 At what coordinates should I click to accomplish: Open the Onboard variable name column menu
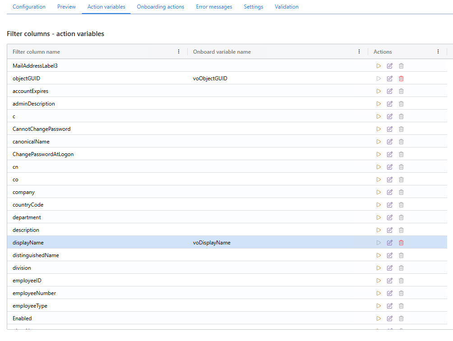pyautogui.click(x=359, y=51)
